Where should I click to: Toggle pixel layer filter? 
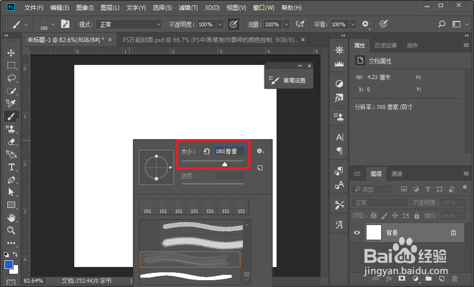[404, 189]
